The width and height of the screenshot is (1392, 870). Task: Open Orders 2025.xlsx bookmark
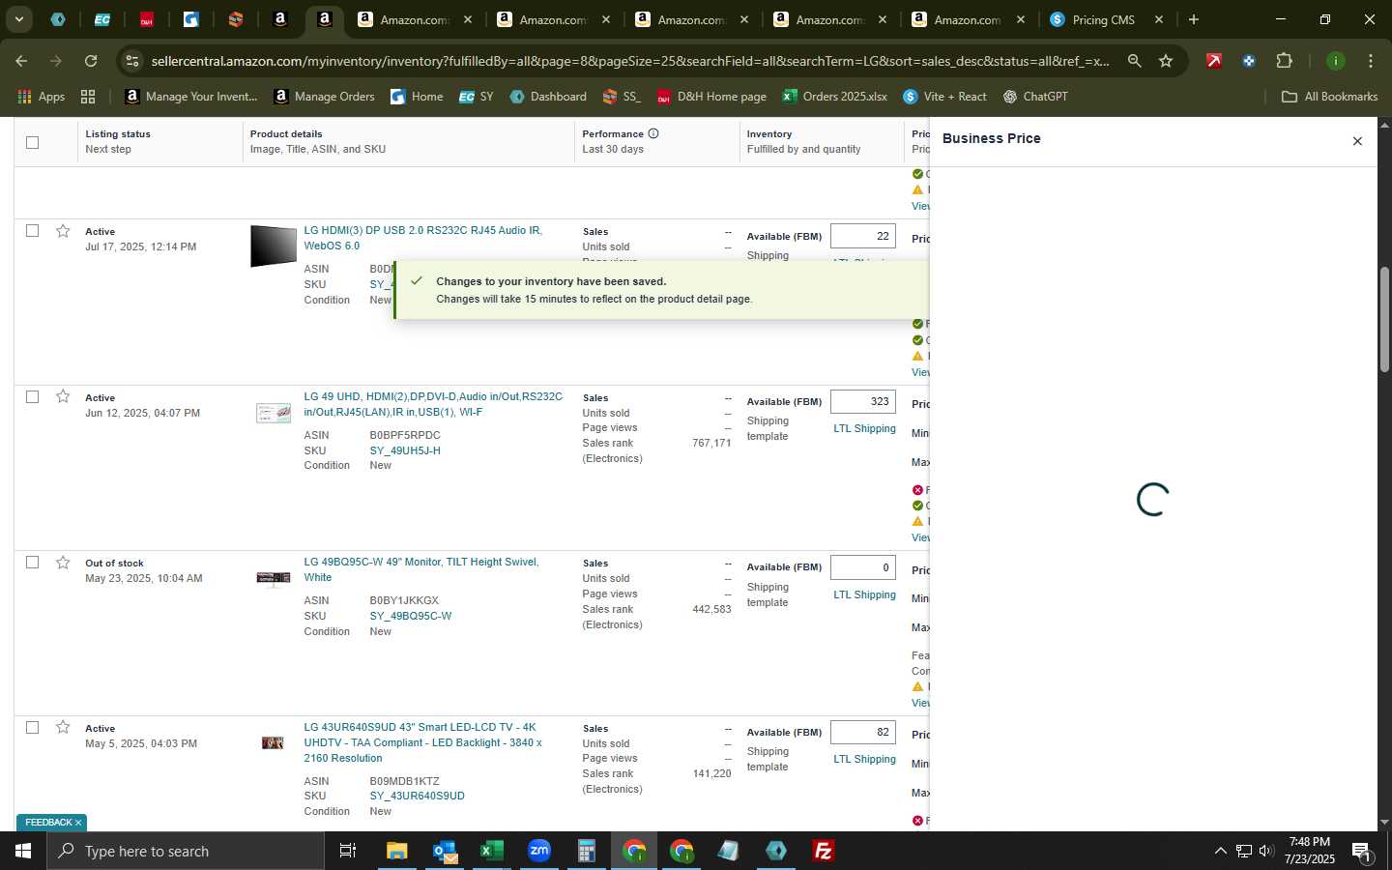click(x=835, y=97)
